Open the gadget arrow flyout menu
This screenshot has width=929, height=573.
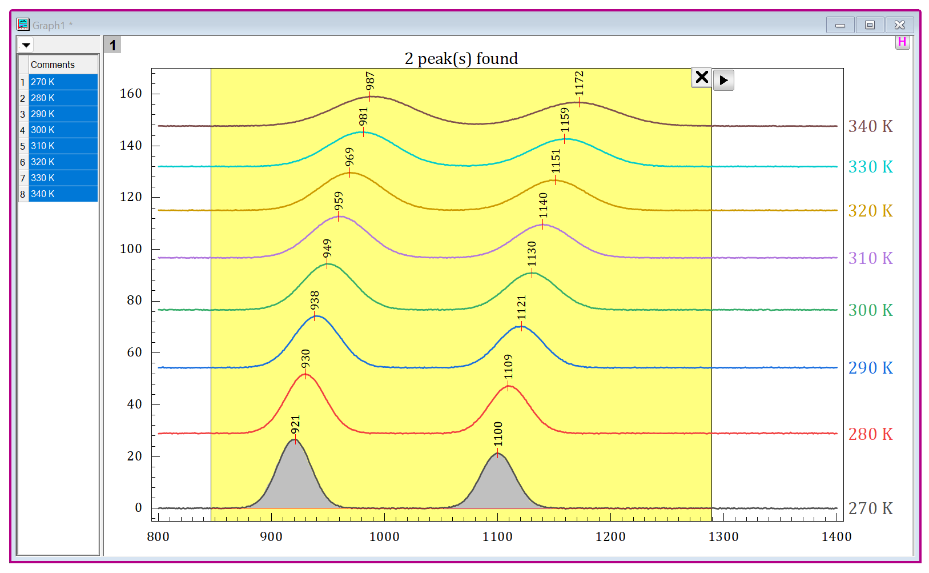pyautogui.click(x=723, y=81)
